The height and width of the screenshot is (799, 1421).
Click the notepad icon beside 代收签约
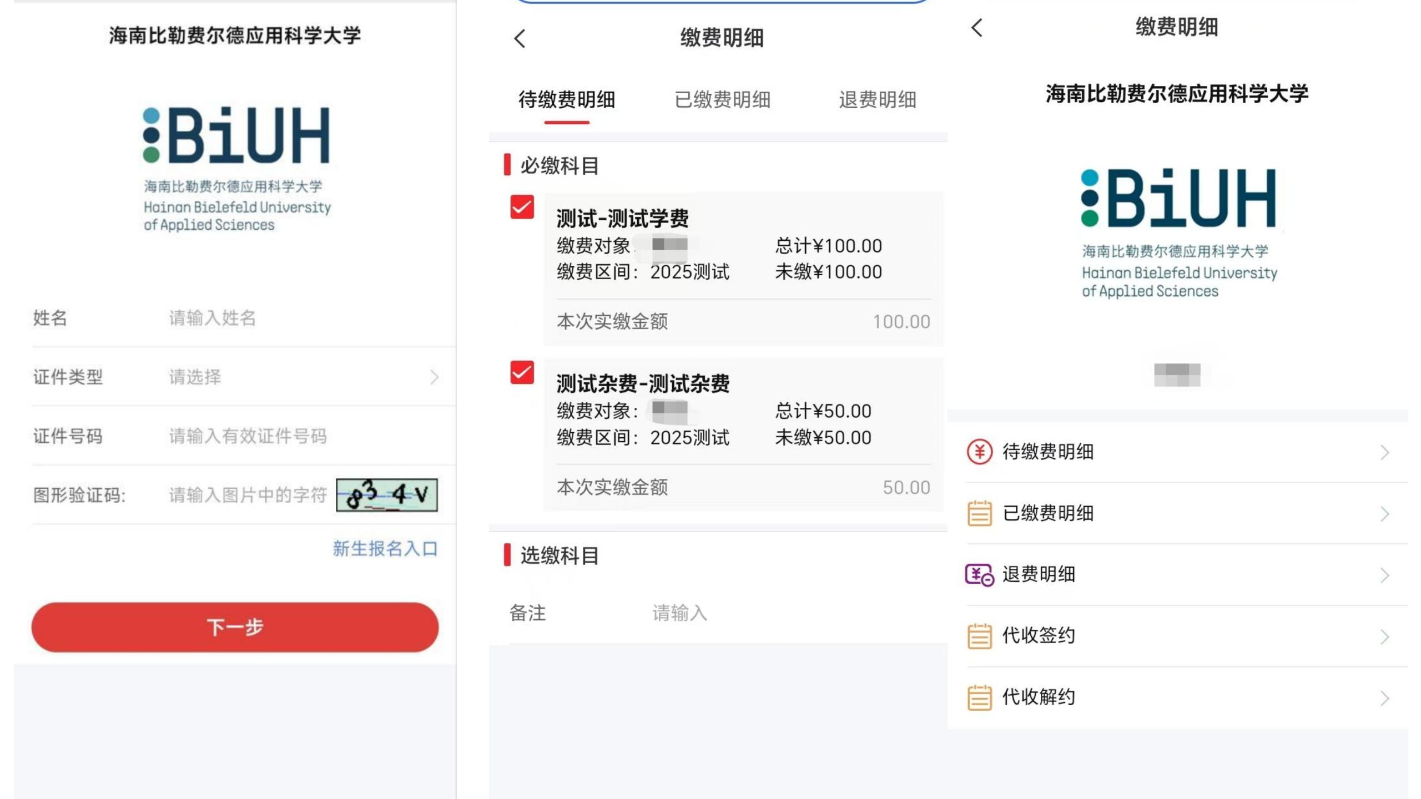pos(979,636)
